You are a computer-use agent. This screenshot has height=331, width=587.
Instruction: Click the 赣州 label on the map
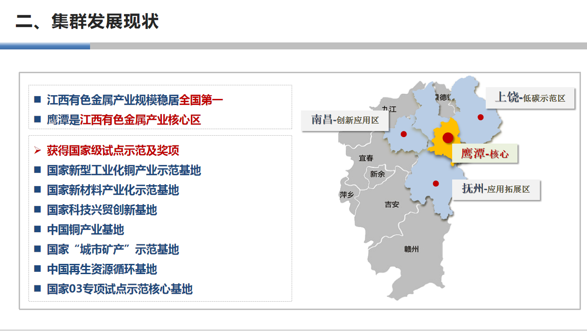(411, 249)
